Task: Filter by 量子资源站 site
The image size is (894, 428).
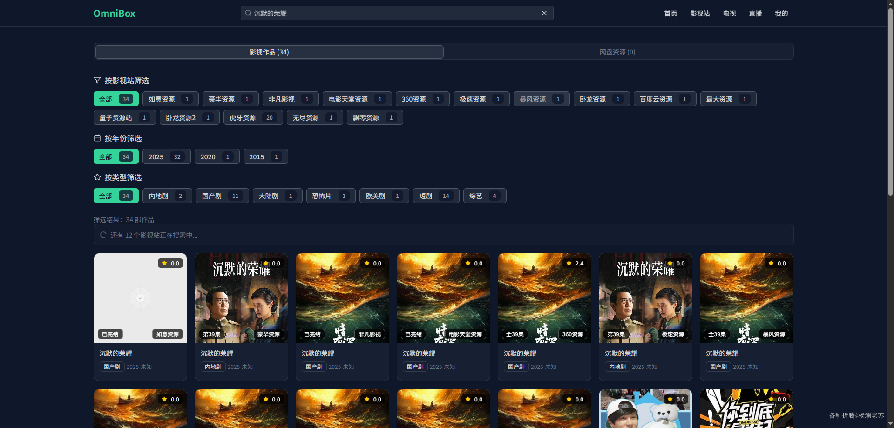Action: [125, 117]
